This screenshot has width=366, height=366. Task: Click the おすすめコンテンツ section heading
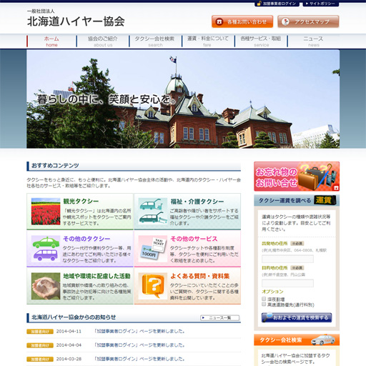[55, 165]
